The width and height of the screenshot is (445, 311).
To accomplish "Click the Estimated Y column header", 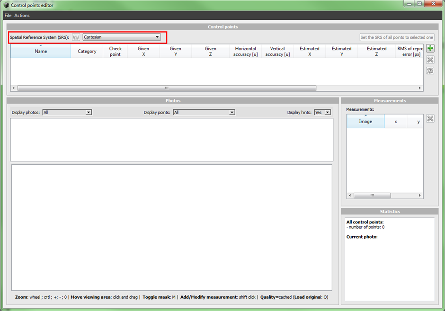I will 342,52.
